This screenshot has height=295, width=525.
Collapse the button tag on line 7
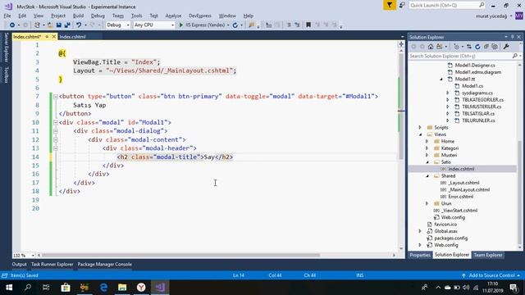coord(56,97)
